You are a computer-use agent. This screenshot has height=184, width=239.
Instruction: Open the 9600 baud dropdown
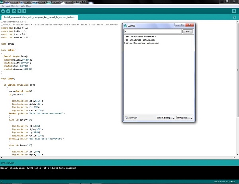coord(185,118)
